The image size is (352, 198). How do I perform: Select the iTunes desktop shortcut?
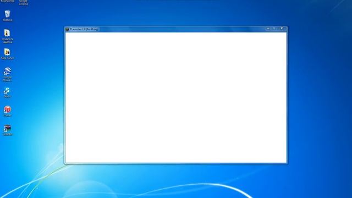pos(7,111)
